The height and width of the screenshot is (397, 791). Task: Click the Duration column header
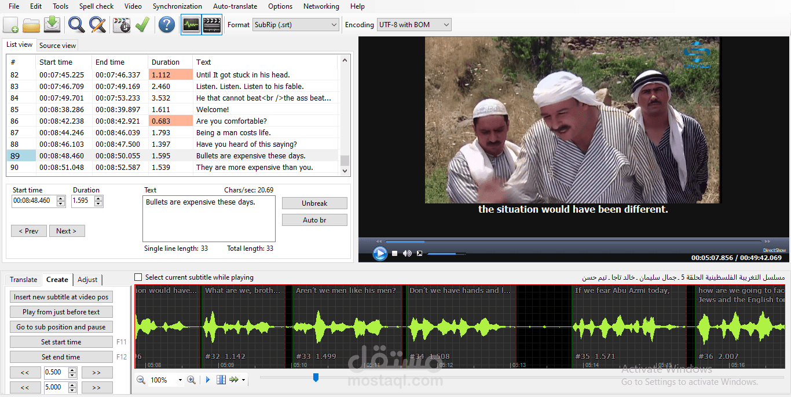[170, 62]
